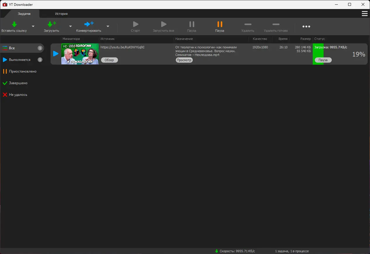Screen dimensions: 370x254
Task: Expand the Загрузить dropdown arrow
Action: pyautogui.click(x=70, y=26)
